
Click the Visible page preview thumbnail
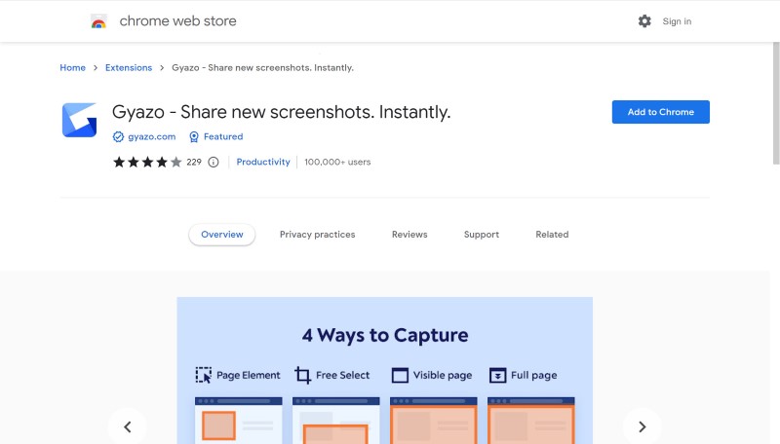(x=433, y=421)
